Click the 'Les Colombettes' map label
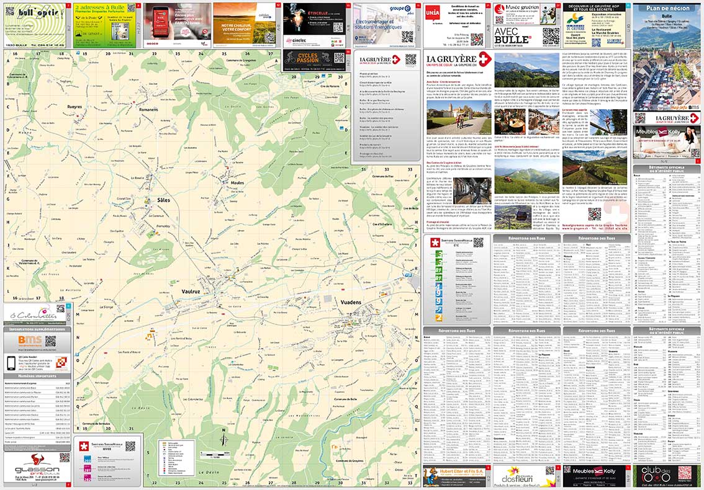This screenshot has height=490, width=704. pos(194,398)
